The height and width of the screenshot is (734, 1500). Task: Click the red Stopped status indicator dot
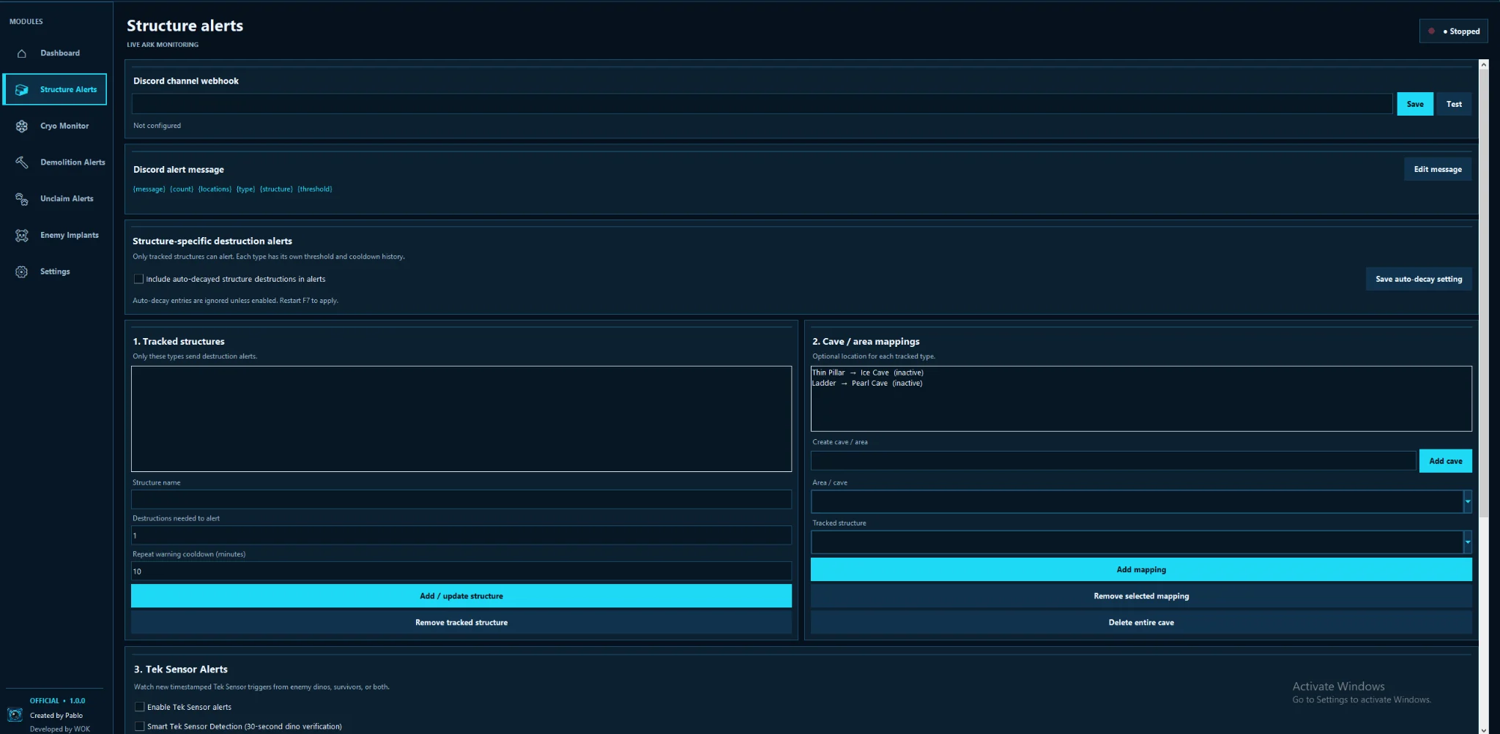(1431, 31)
